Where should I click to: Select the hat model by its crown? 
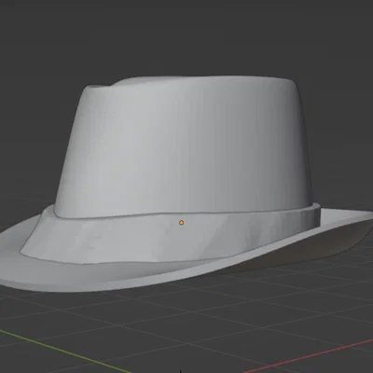tap(184, 146)
